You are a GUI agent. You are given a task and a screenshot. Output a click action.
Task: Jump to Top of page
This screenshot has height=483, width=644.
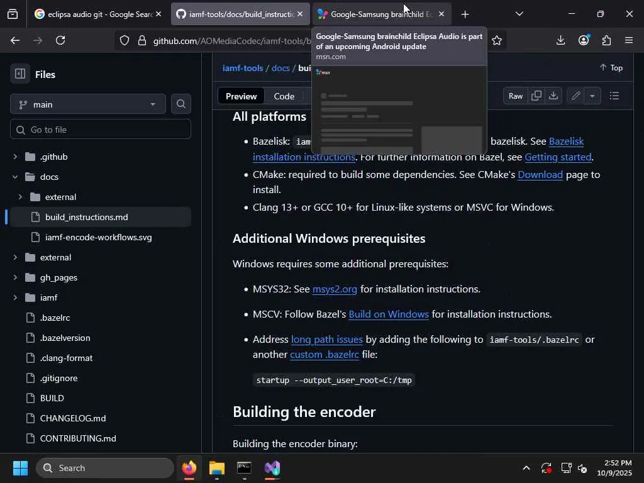(611, 68)
